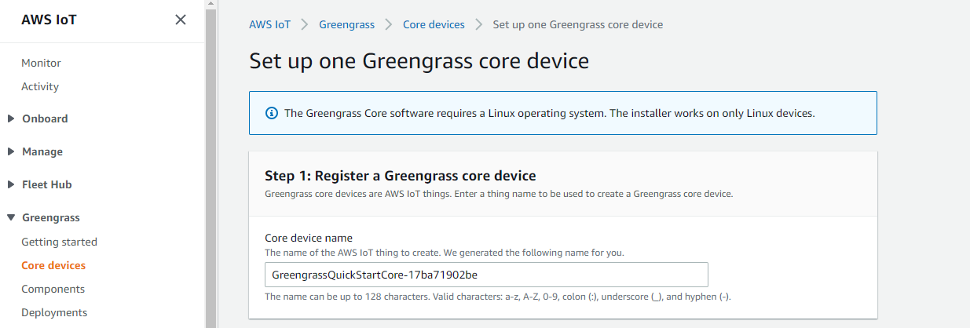Click the breadcrumb chevron after AWS IoT
Image resolution: width=970 pixels, height=328 pixels.
tap(305, 24)
